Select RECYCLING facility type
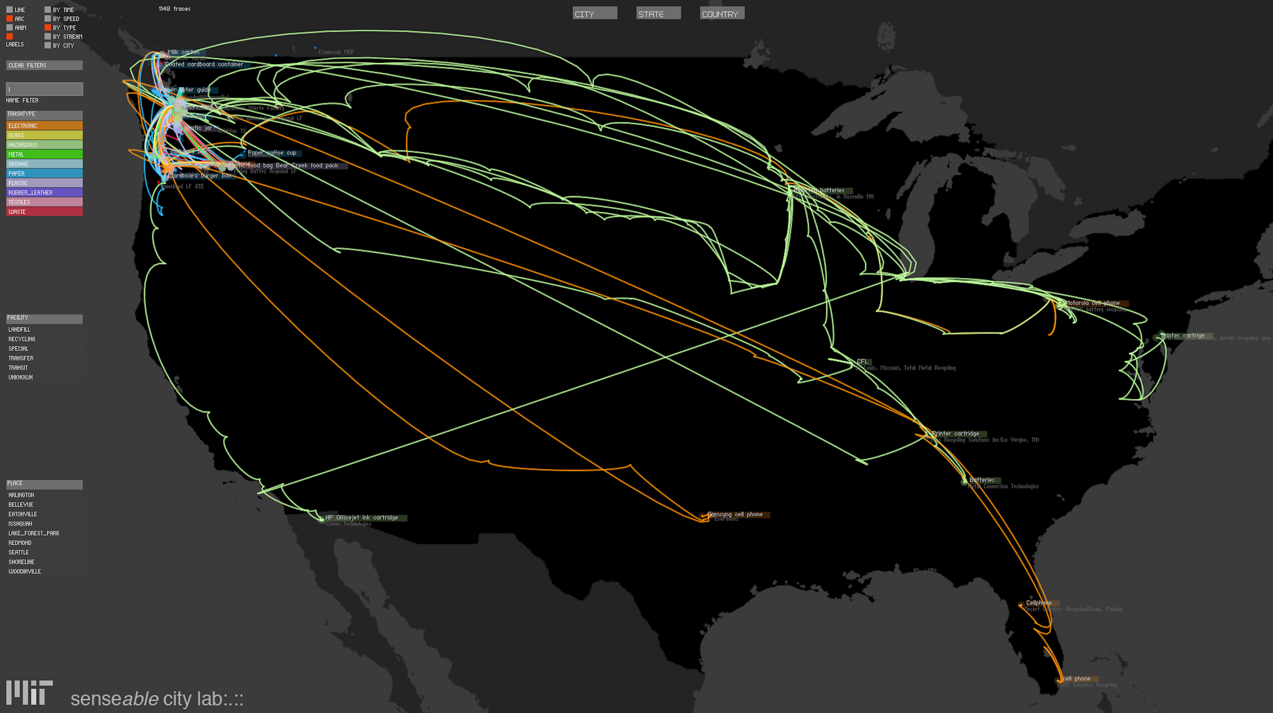Viewport: 1273px width, 713px height. (x=22, y=339)
